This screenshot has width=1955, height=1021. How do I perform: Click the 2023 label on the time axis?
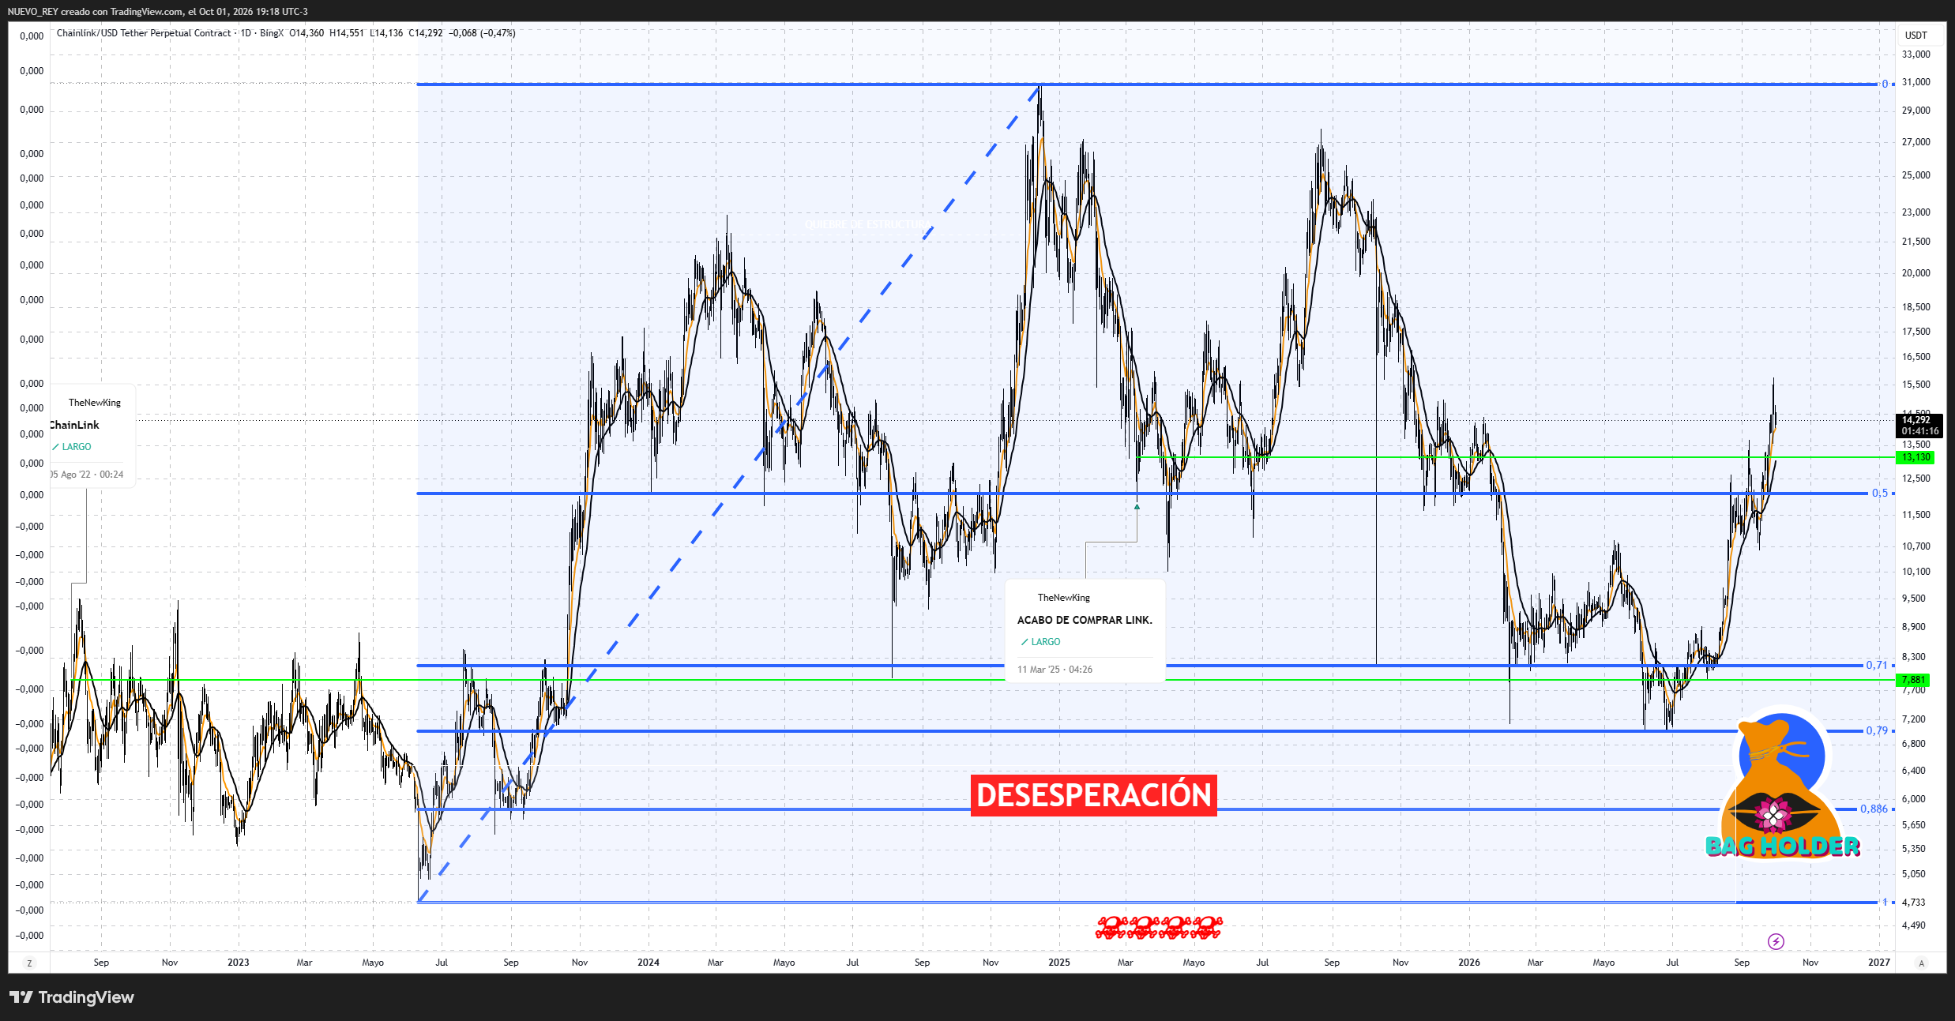point(239,963)
